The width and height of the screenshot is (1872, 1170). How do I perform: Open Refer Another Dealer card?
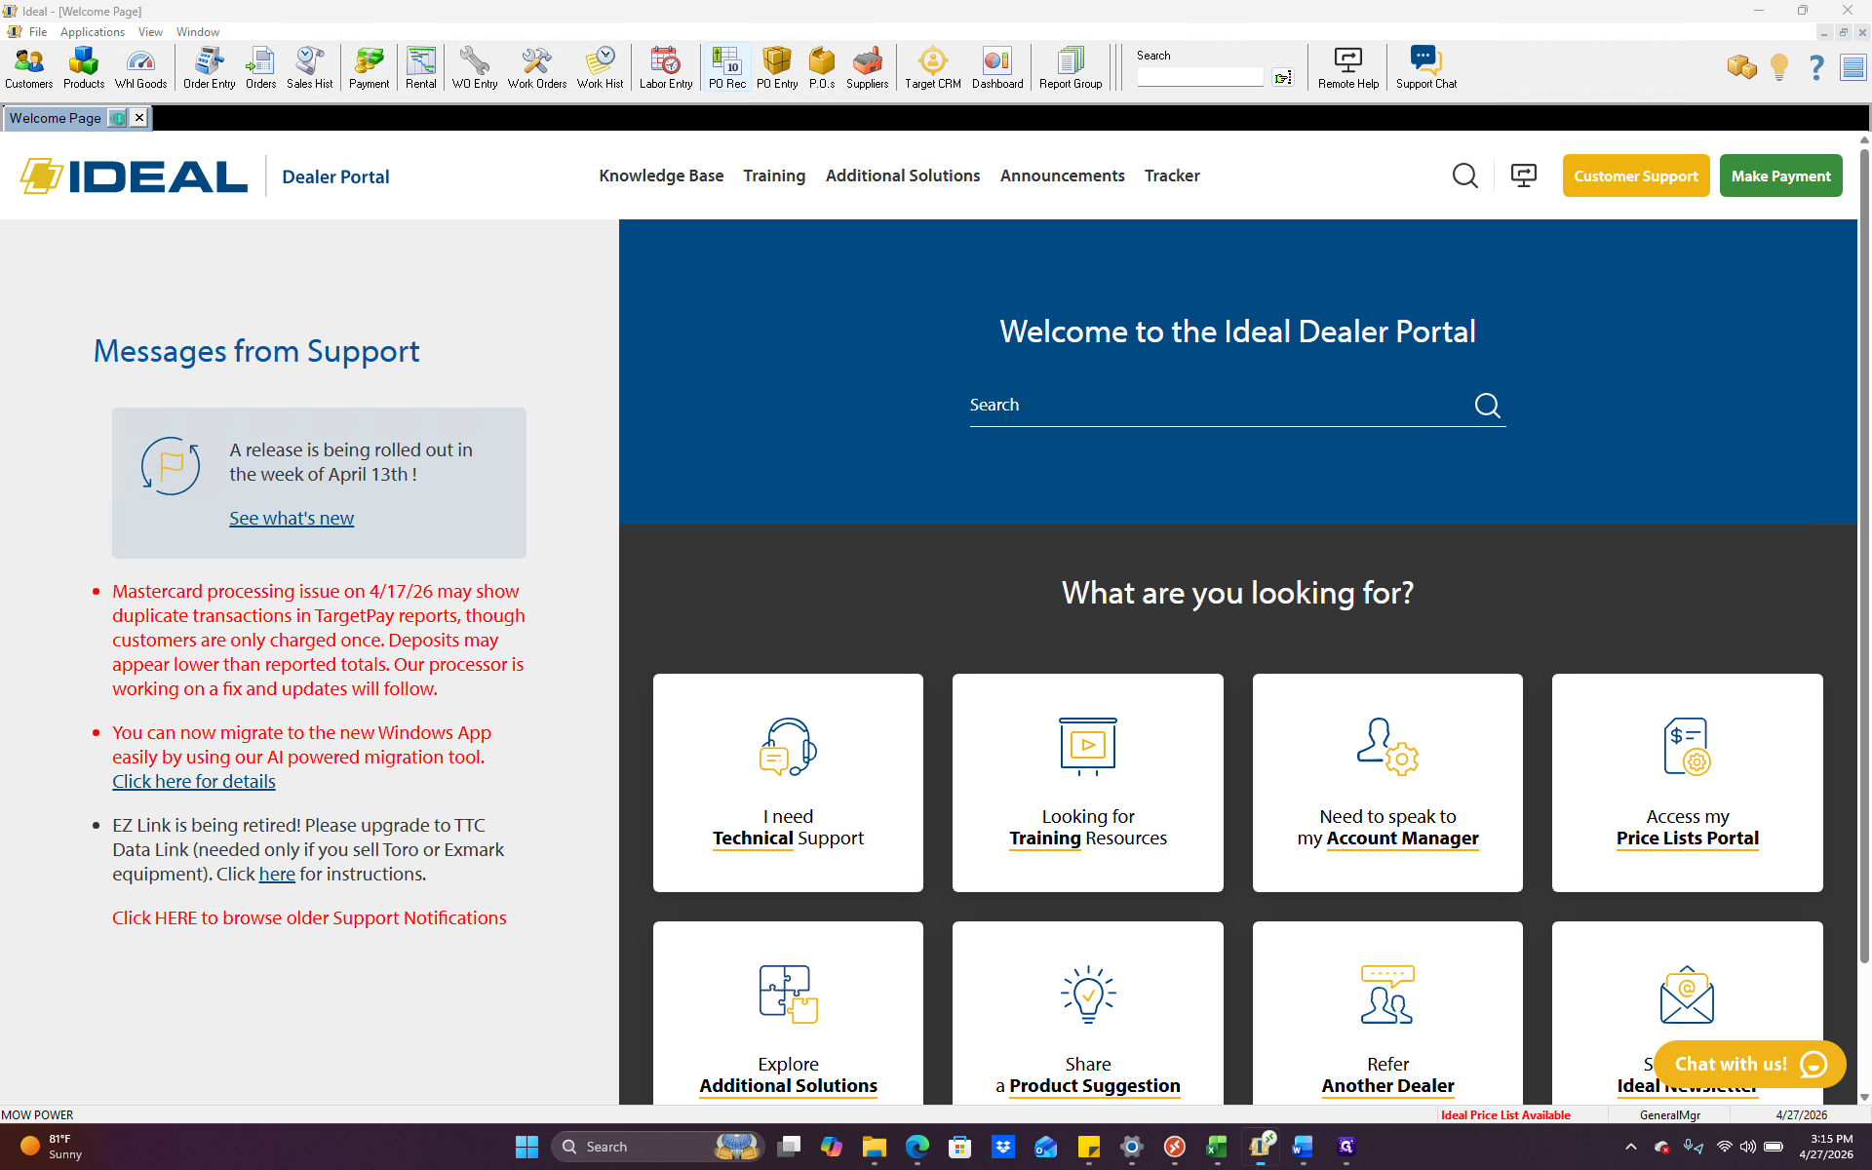point(1387,1014)
